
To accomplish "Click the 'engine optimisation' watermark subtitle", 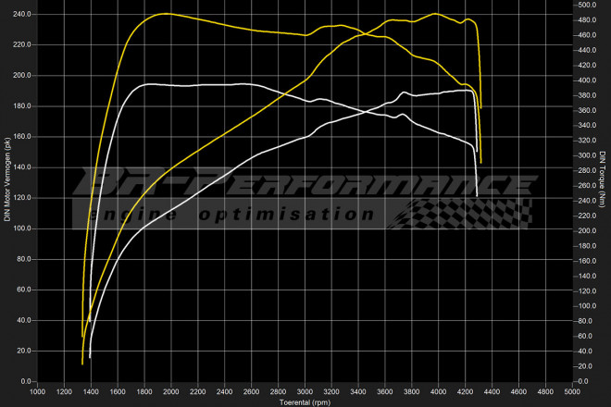I will (245, 214).
